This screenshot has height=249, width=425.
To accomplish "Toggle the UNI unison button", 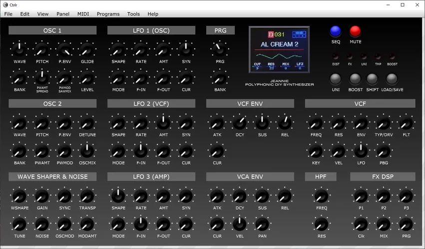I will coord(336,79).
